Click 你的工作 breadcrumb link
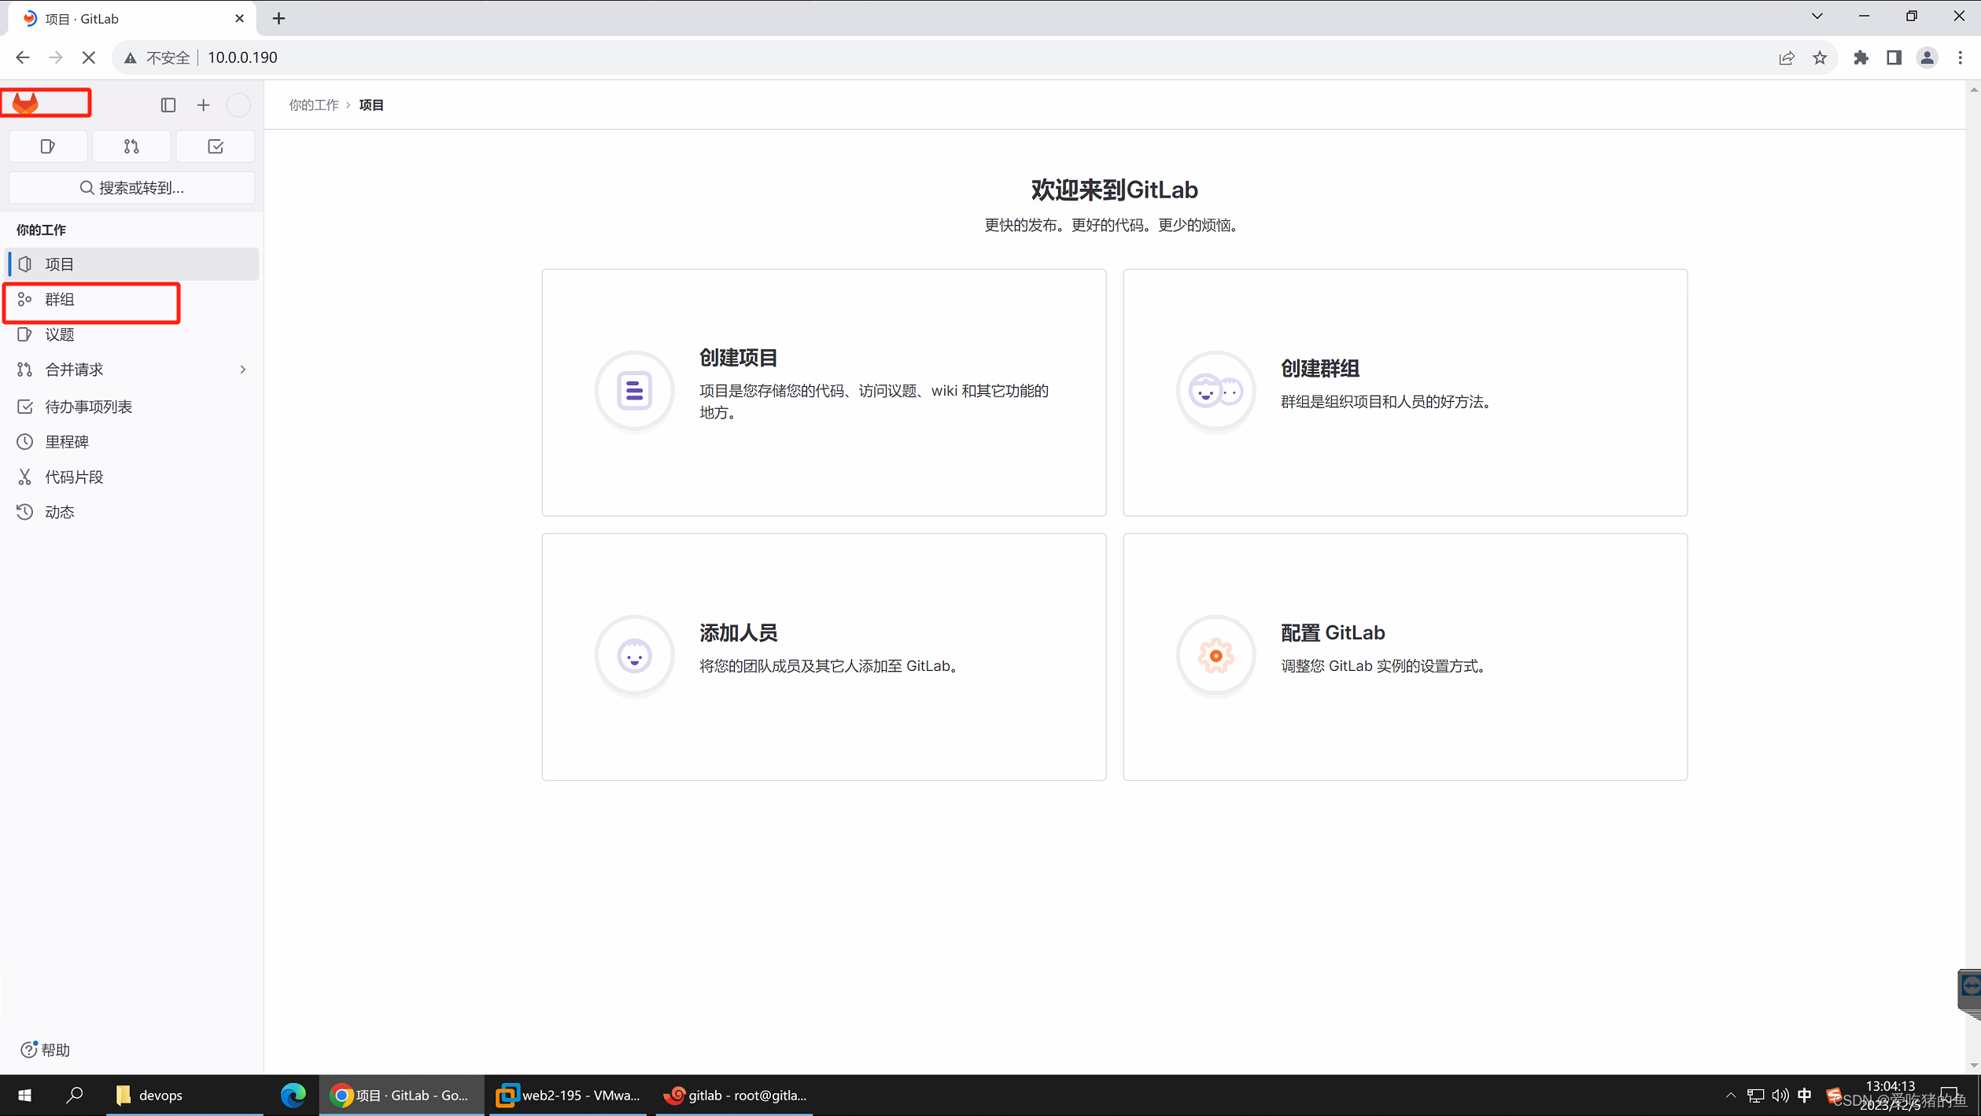Screen dimensions: 1981x1116 click(x=314, y=105)
